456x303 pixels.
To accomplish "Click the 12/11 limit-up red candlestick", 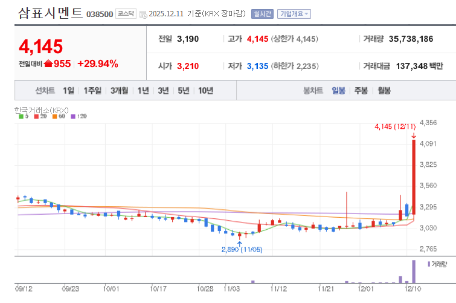I will [x=414, y=177].
